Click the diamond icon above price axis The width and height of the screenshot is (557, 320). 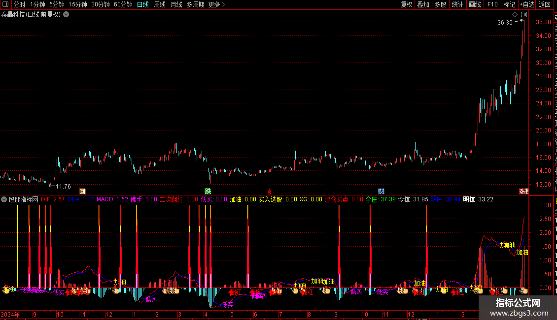(515, 15)
